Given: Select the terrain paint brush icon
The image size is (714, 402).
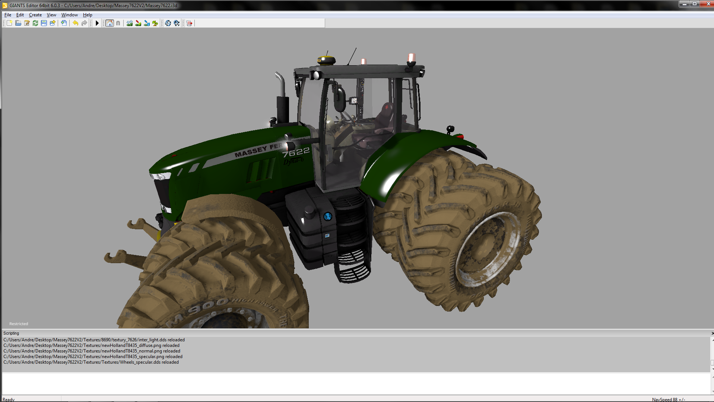Looking at the screenshot, I should click(138, 23).
